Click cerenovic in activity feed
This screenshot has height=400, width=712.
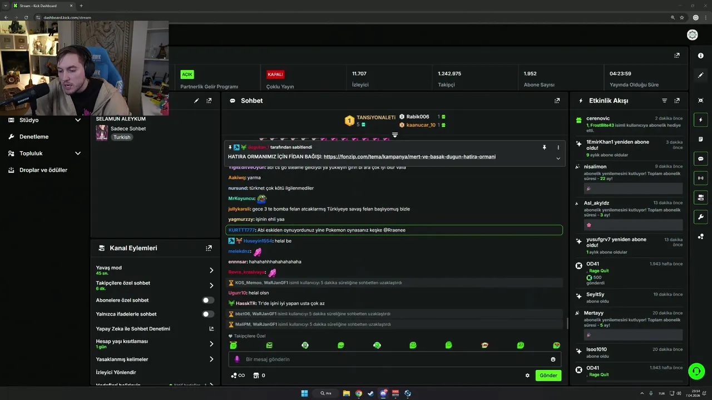(598, 118)
